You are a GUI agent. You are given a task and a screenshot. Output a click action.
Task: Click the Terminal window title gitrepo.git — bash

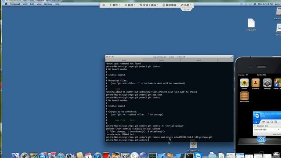click(x=169, y=57)
